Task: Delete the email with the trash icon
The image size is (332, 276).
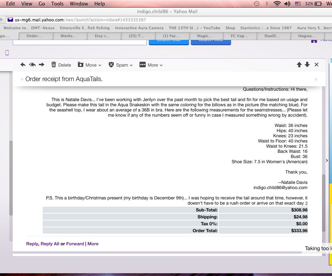Action: click(x=54, y=65)
